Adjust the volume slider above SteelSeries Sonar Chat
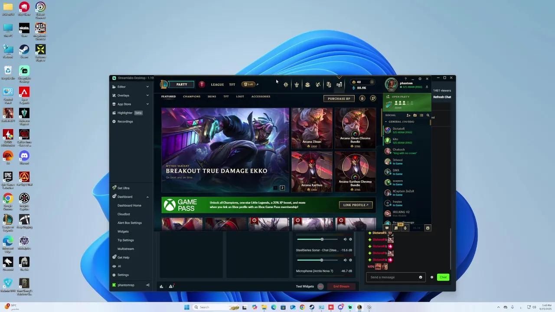This screenshot has width=555, height=312. [317, 239]
